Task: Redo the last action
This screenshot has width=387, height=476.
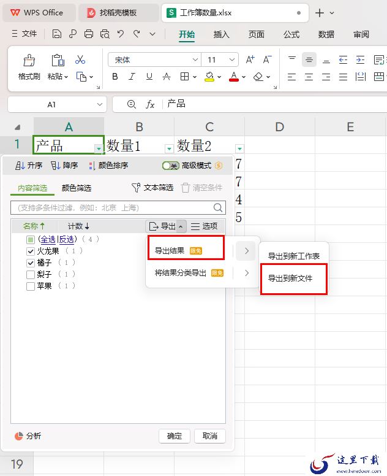Action: (x=137, y=34)
